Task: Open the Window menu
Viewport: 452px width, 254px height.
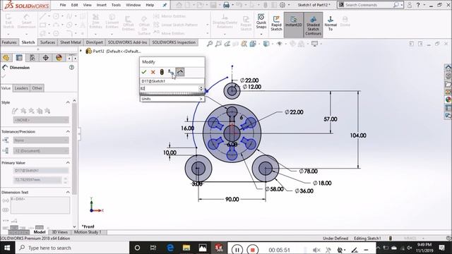Action: coord(133,5)
